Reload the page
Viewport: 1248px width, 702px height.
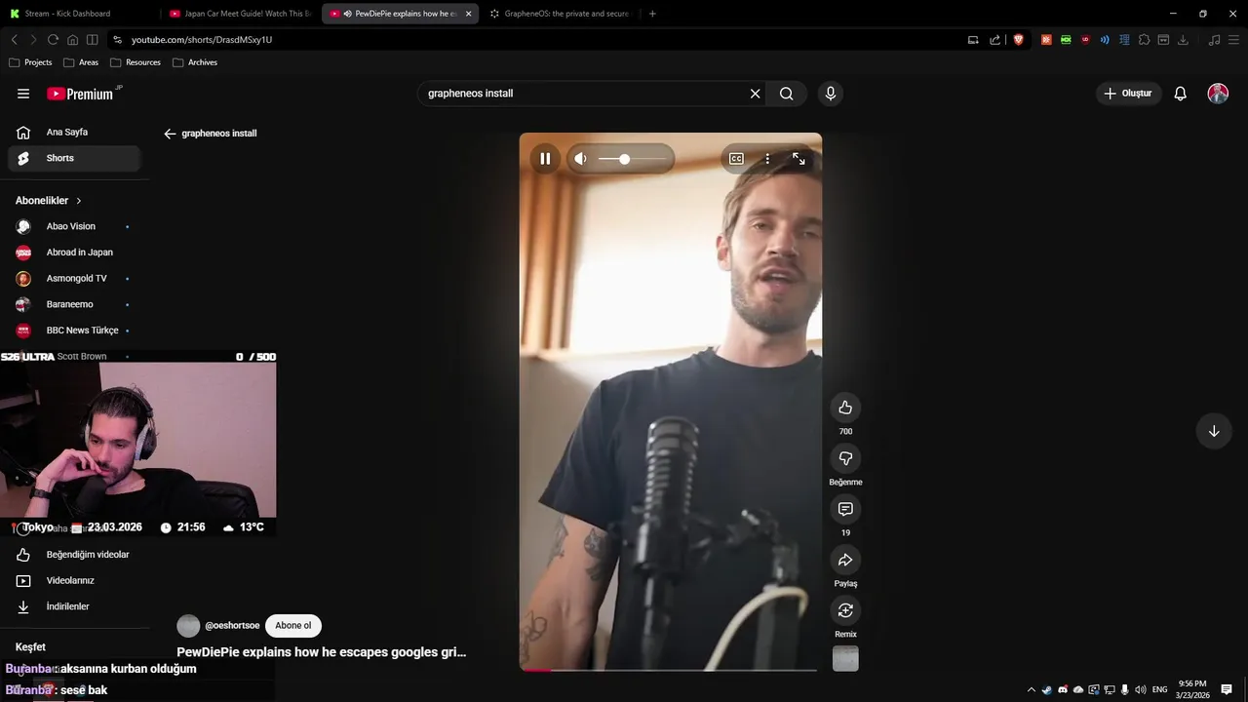(53, 40)
